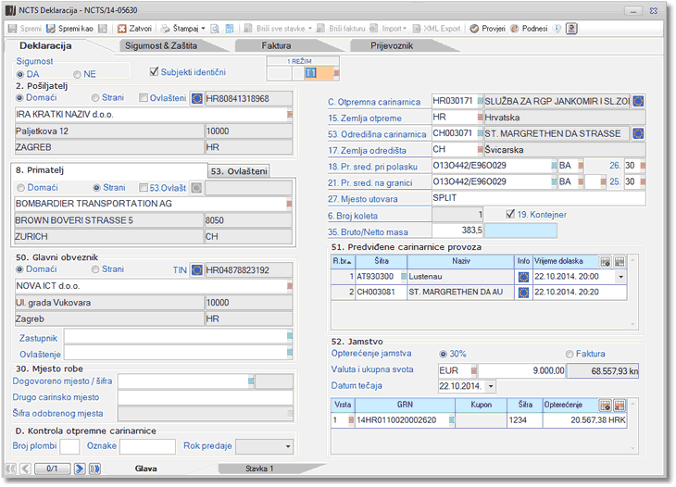Open Datum tečaja date dropdown
The image size is (676, 487).
pos(491,386)
